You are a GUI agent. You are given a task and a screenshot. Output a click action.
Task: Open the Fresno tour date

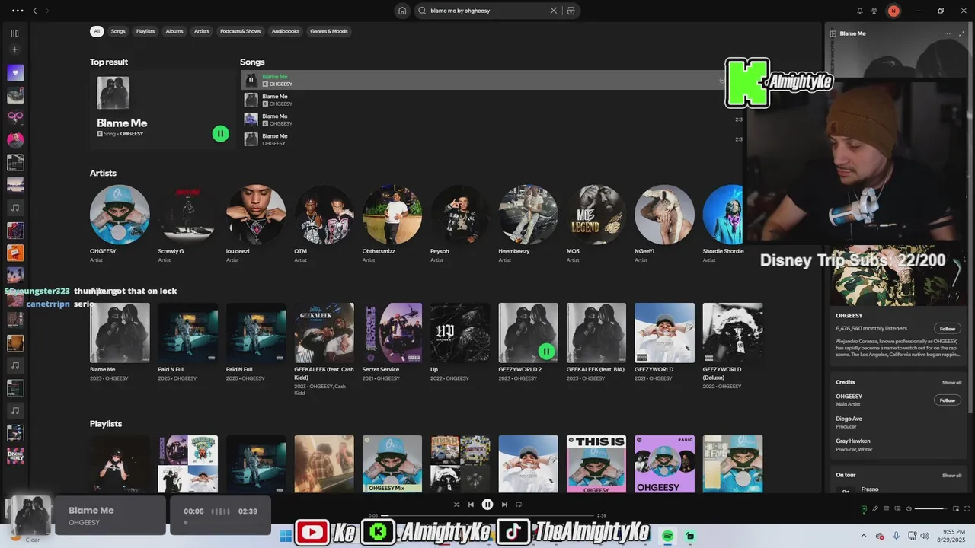pos(869,489)
